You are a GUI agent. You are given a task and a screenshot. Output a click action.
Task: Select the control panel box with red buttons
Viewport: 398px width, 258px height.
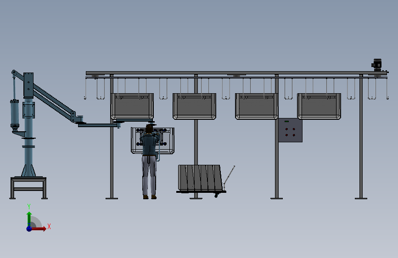tap(291, 130)
